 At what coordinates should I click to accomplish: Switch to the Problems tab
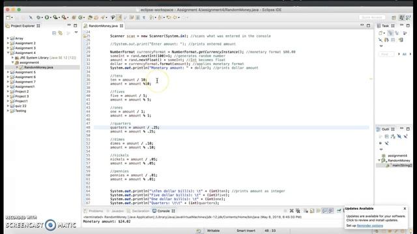click(93, 211)
